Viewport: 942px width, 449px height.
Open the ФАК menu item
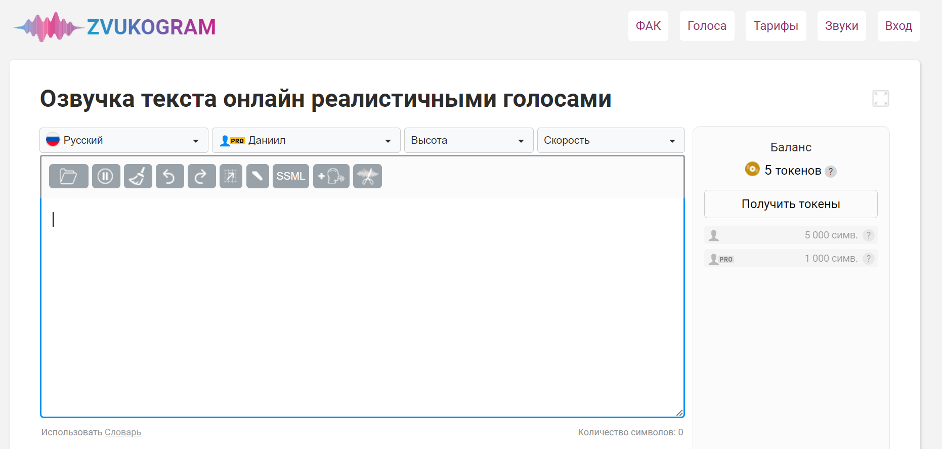pyautogui.click(x=648, y=26)
